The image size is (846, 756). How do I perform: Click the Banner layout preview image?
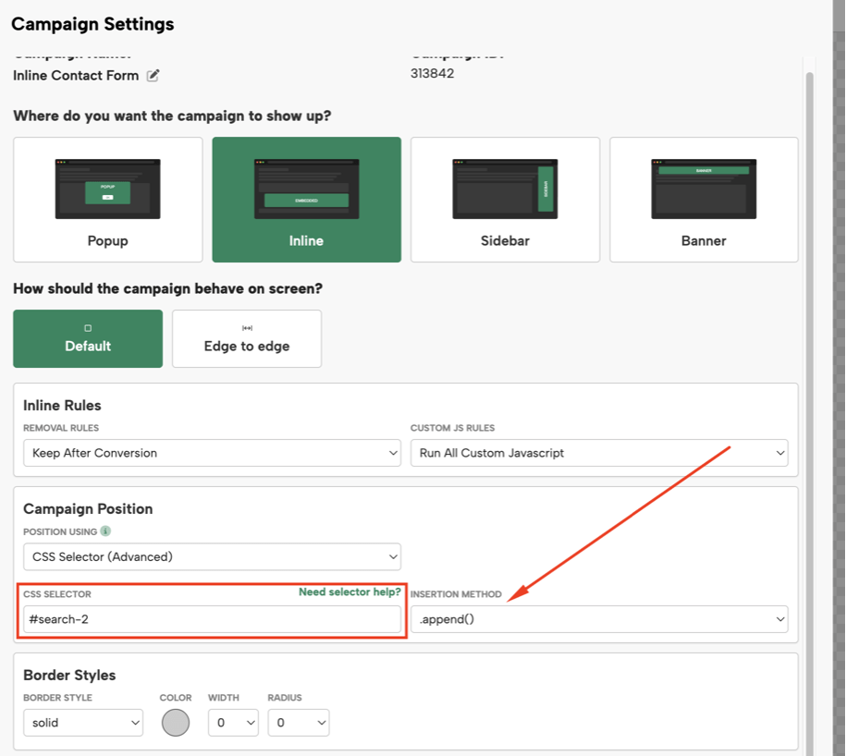click(704, 189)
